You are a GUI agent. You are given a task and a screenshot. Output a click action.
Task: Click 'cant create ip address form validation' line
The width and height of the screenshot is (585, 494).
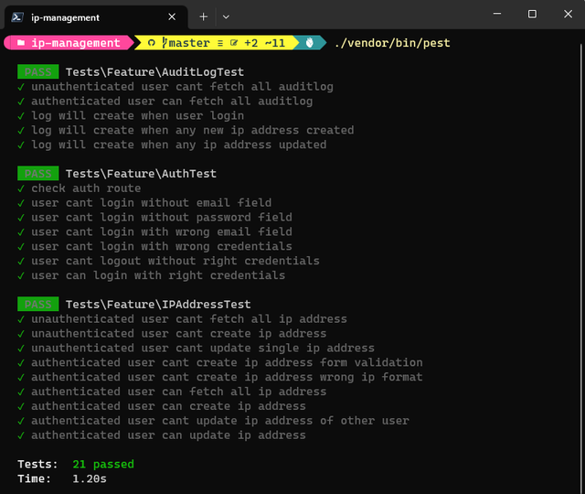tap(227, 362)
